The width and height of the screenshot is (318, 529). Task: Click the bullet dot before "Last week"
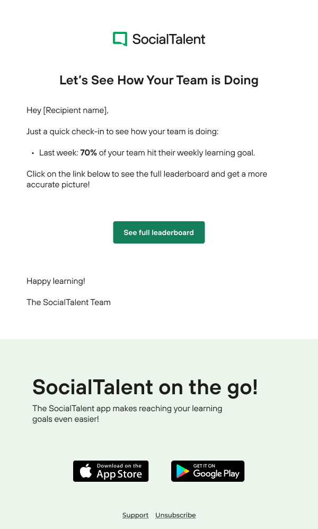32,153
